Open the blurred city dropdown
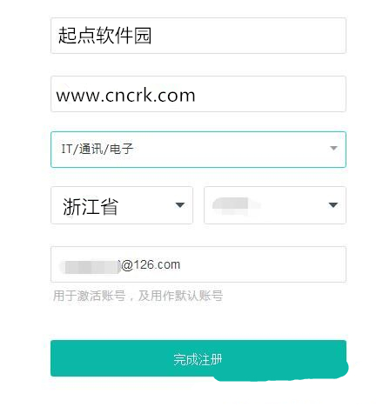383x407 pixels. [x=275, y=205]
